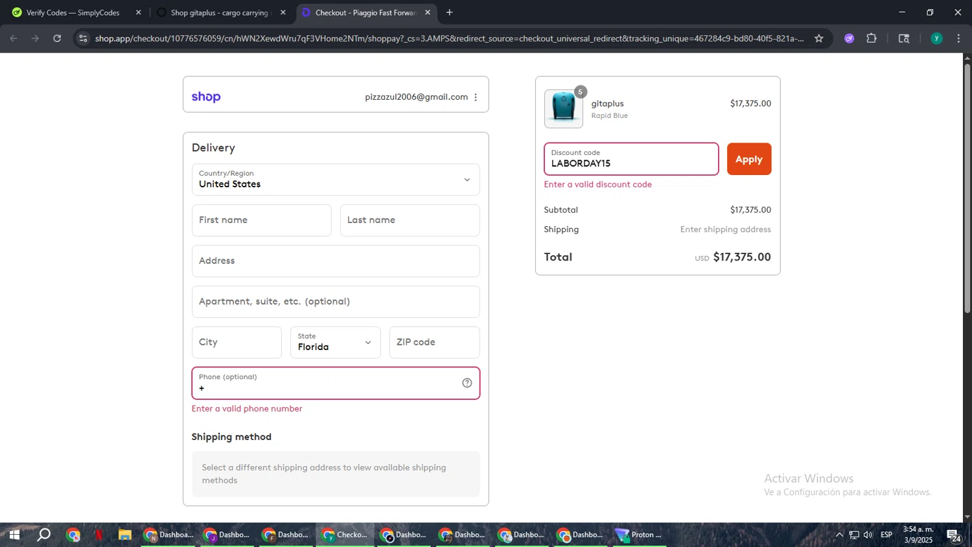The image size is (972, 547).
Task: Open the tab search panel icon
Action: coord(904,38)
